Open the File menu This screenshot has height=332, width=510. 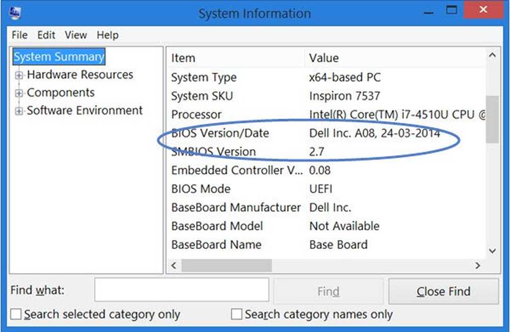pos(19,35)
